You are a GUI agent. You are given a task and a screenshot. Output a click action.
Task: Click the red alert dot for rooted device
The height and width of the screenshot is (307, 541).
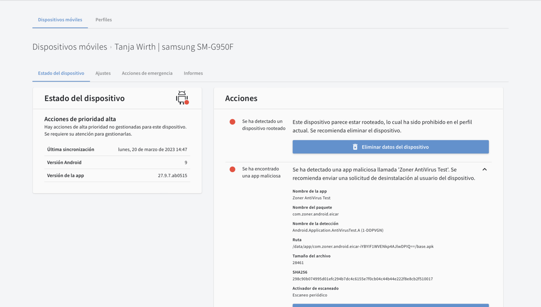[x=233, y=122]
